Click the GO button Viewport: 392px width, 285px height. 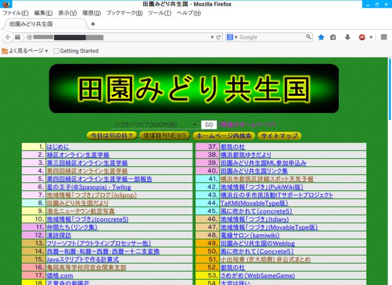[x=208, y=125]
